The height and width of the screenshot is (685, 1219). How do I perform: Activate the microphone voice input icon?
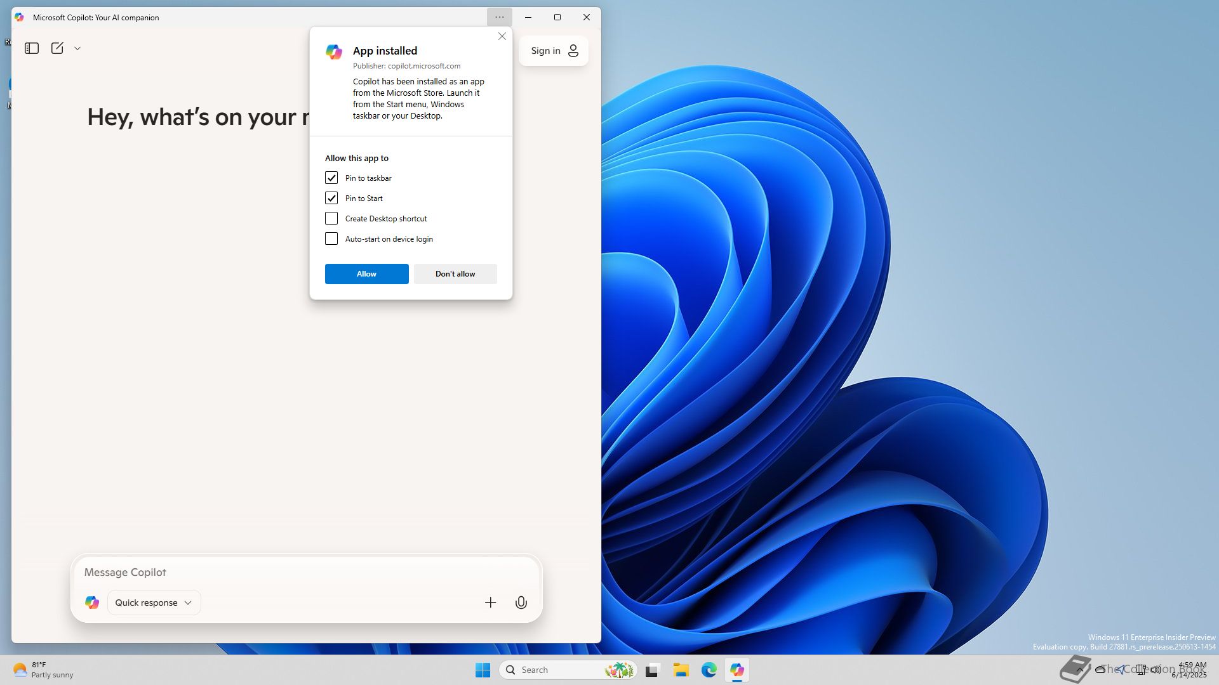point(521,603)
